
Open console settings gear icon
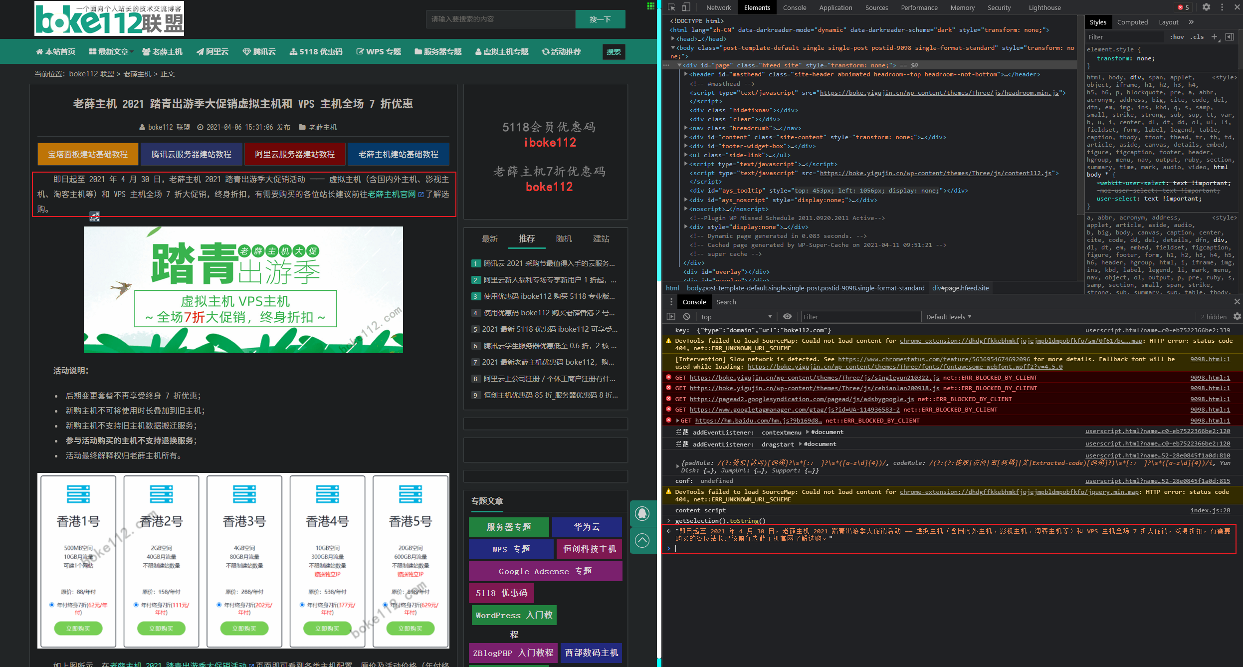pos(1237,317)
